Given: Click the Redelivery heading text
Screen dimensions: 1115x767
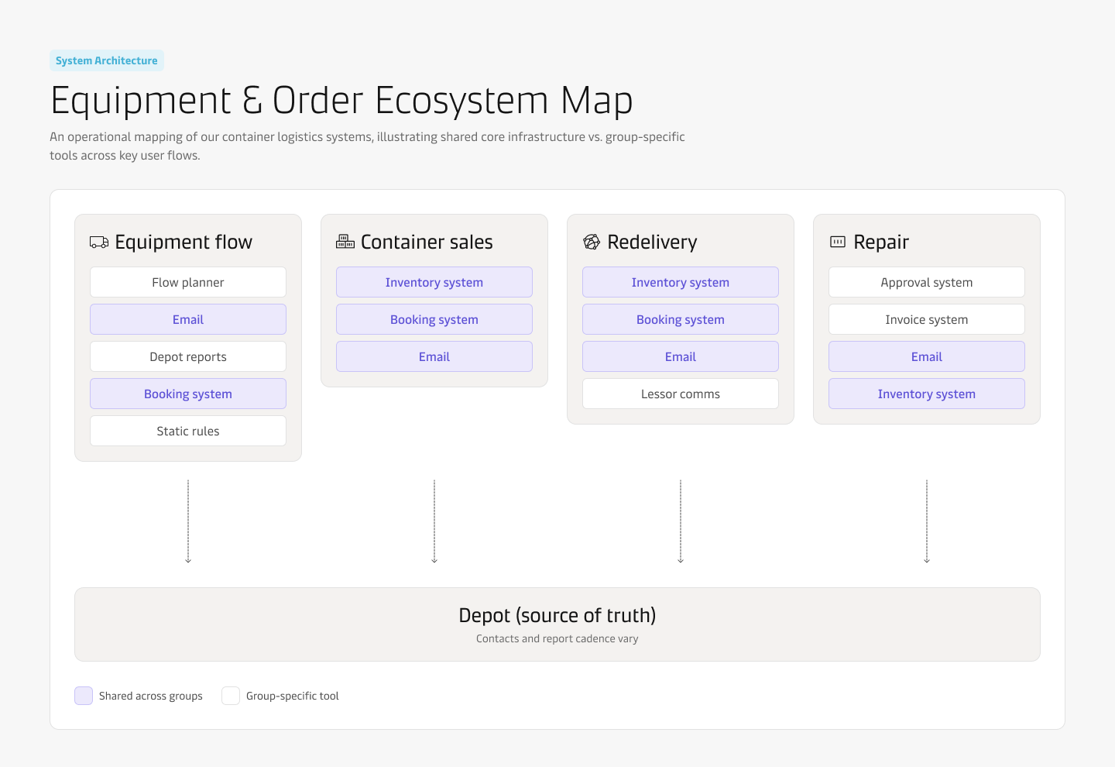Looking at the screenshot, I should [652, 242].
